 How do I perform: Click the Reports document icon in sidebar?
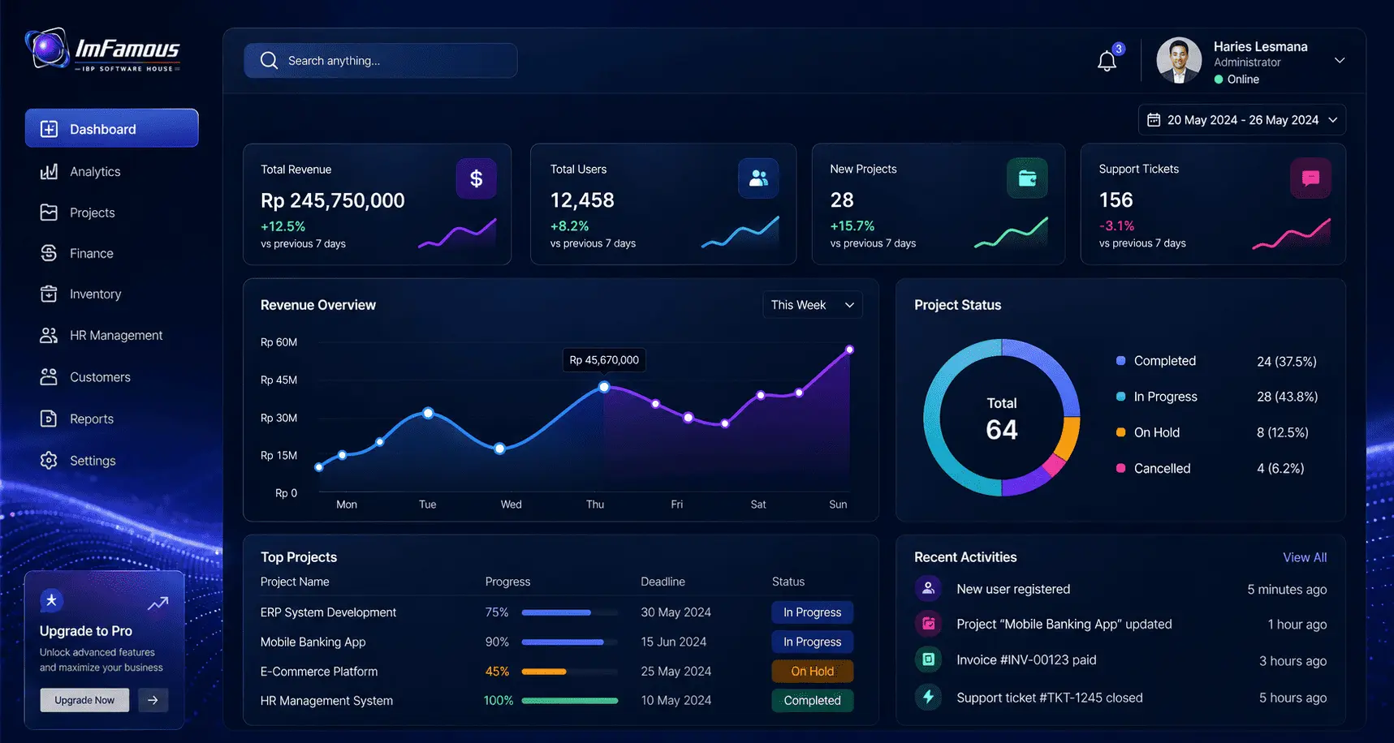tap(49, 419)
